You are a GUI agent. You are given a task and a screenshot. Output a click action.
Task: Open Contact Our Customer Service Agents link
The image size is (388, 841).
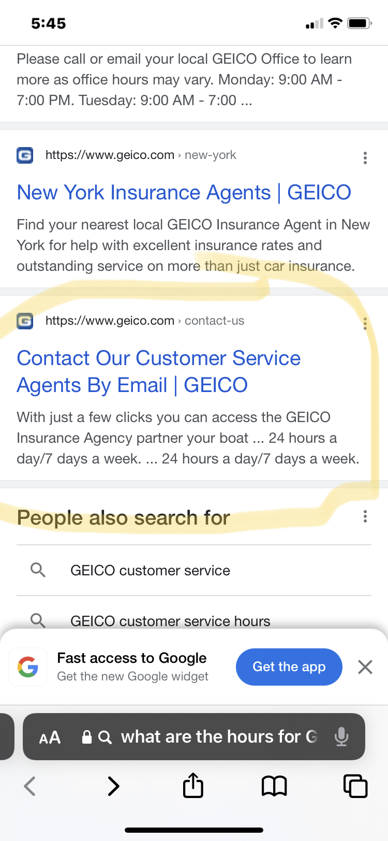158,372
